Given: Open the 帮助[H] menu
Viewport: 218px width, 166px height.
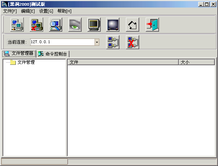Looking at the screenshot, I should [64, 11].
